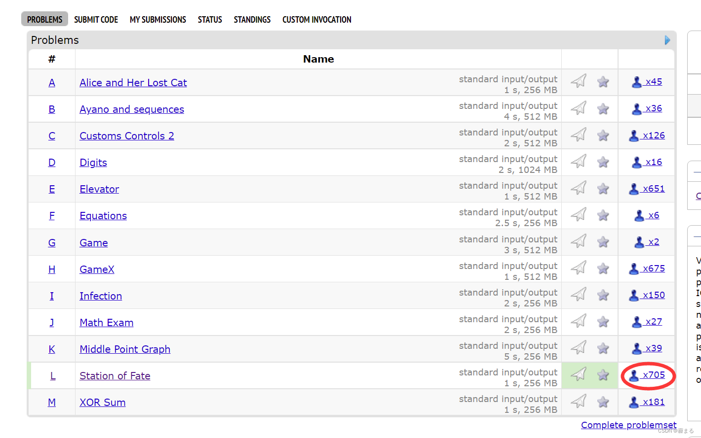Open the Digits problem link
The width and height of the screenshot is (701, 438).
coord(93,163)
